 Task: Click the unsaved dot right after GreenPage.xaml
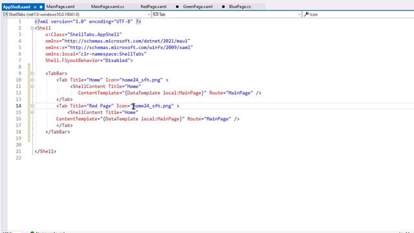tap(223, 6)
